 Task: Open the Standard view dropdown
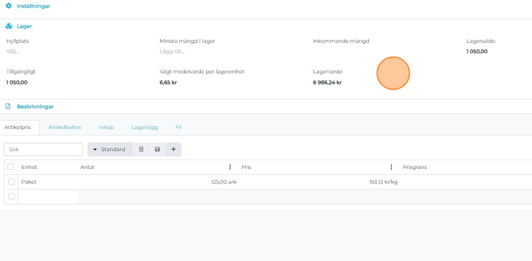point(109,149)
